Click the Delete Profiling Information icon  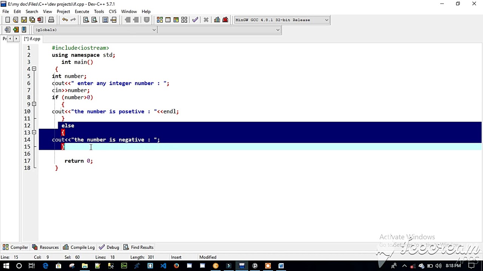(x=225, y=20)
